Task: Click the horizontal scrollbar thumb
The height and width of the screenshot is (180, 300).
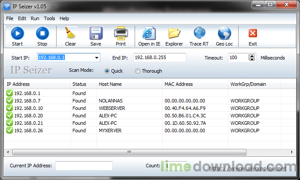Action: 129,152
